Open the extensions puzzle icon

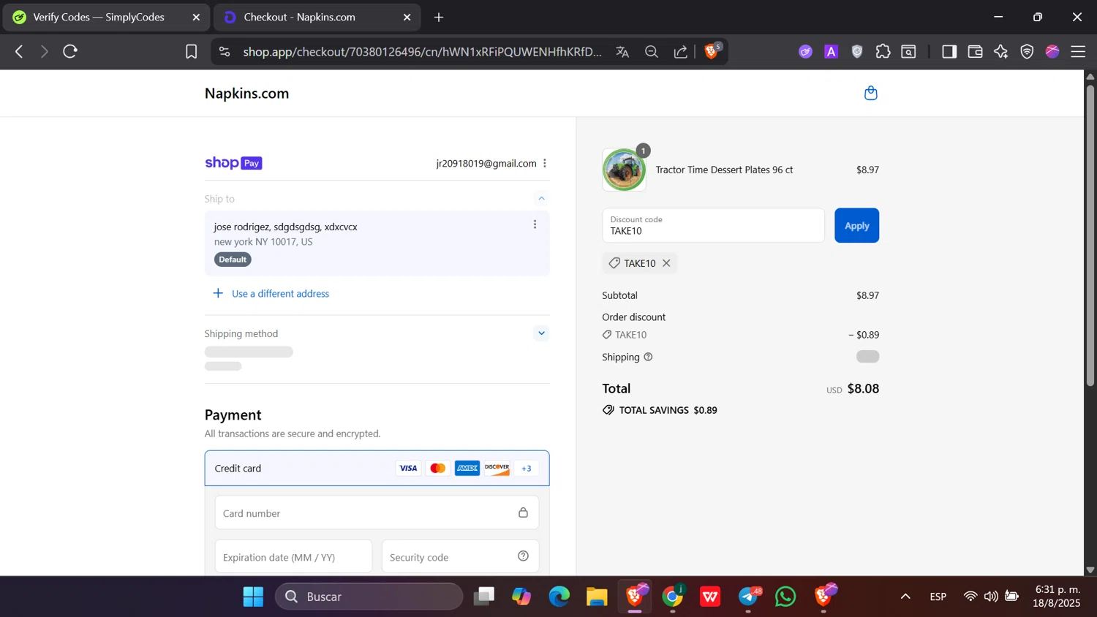click(883, 51)
